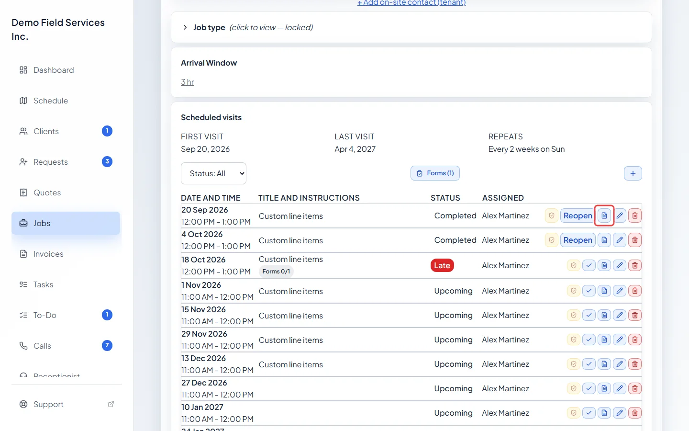Select Jobs in the sidebar

[66, 223]
